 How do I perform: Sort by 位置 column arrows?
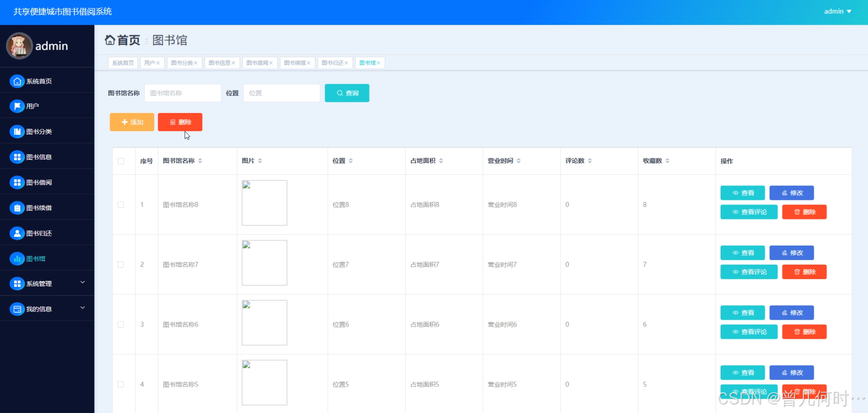tap(351, 161)
